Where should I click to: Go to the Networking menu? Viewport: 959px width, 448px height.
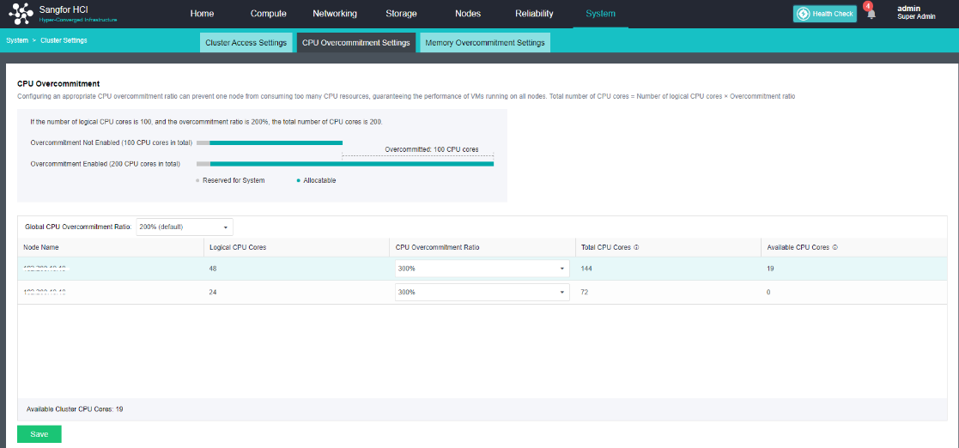334,14
